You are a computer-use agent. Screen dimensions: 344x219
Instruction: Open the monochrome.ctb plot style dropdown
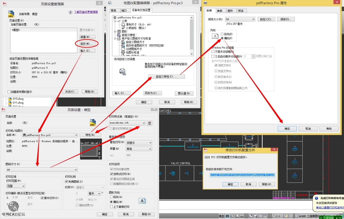click(x=127, y=123)
